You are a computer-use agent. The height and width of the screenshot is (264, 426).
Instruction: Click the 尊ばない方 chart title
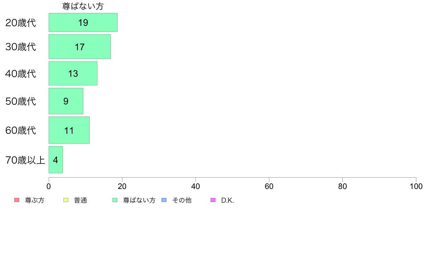83,6
